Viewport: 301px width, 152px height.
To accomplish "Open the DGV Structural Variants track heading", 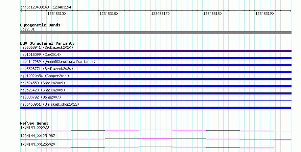I will point(47,43).
